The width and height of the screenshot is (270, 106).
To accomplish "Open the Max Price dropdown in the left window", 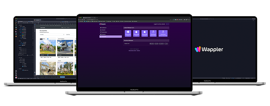I will click(x=71, y=34).
